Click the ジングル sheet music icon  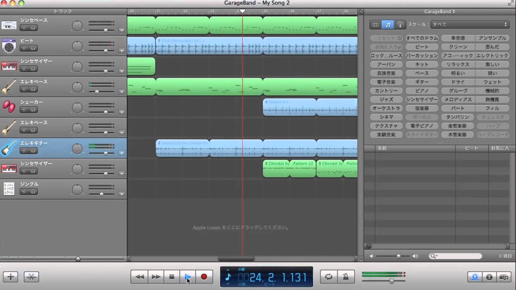pyautogui.click(x=9, y=189)
